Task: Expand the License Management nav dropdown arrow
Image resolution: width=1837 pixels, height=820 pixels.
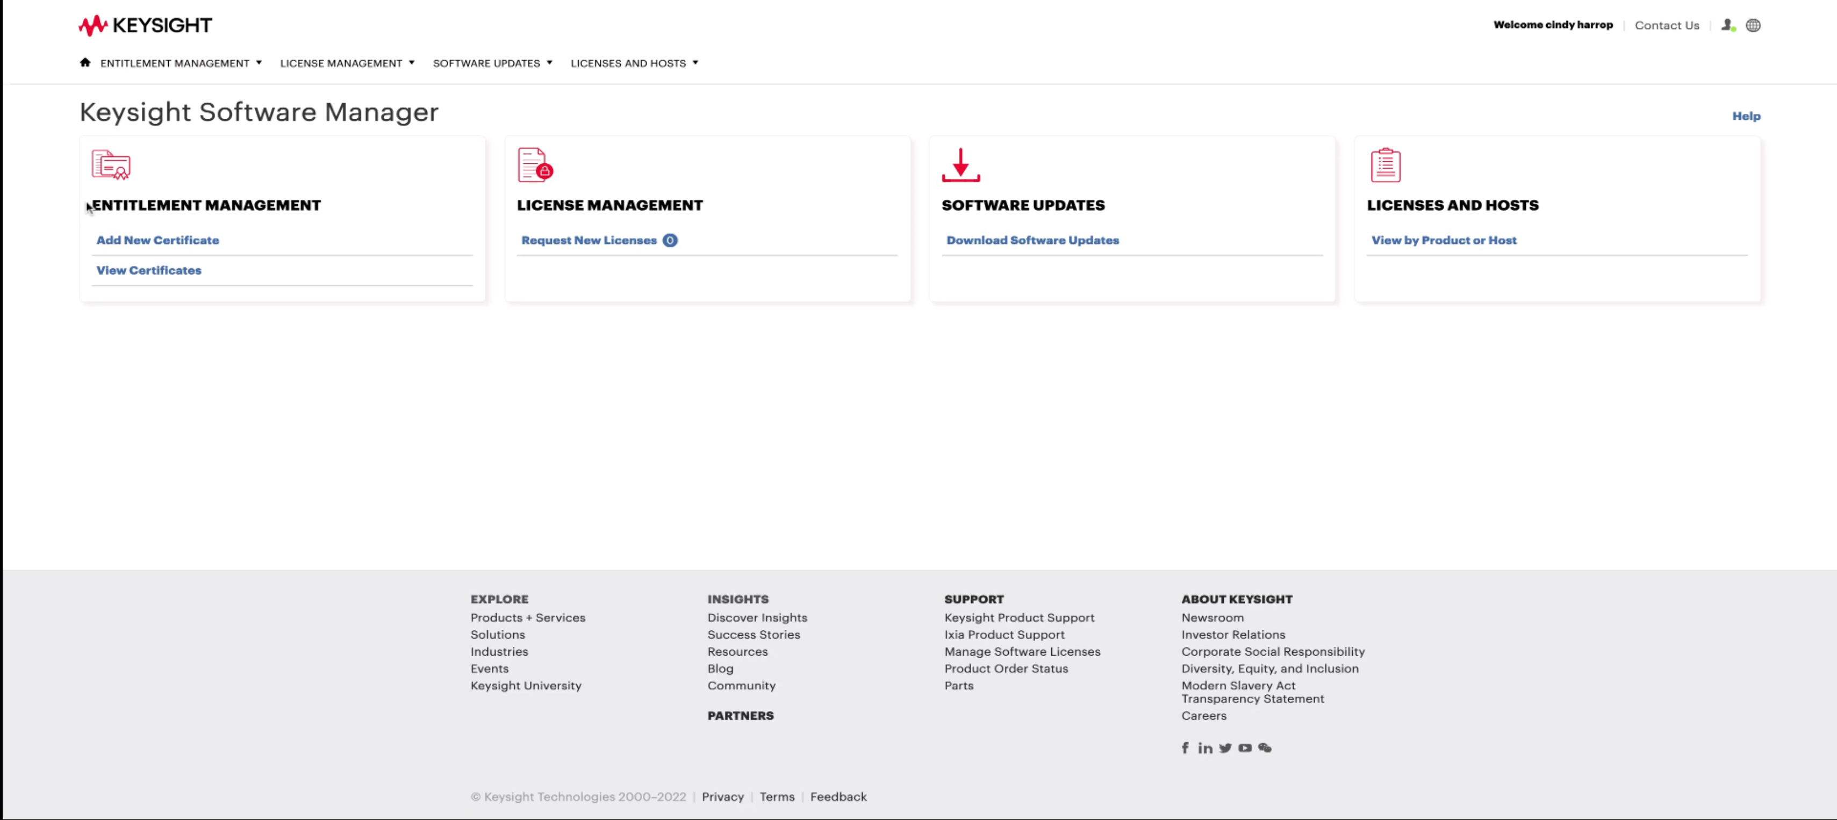Action: (x=412, y=63)
